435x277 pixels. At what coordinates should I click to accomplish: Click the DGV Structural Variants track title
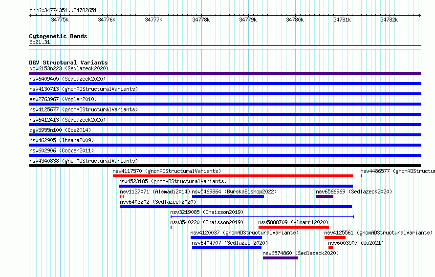pos(68,63)
